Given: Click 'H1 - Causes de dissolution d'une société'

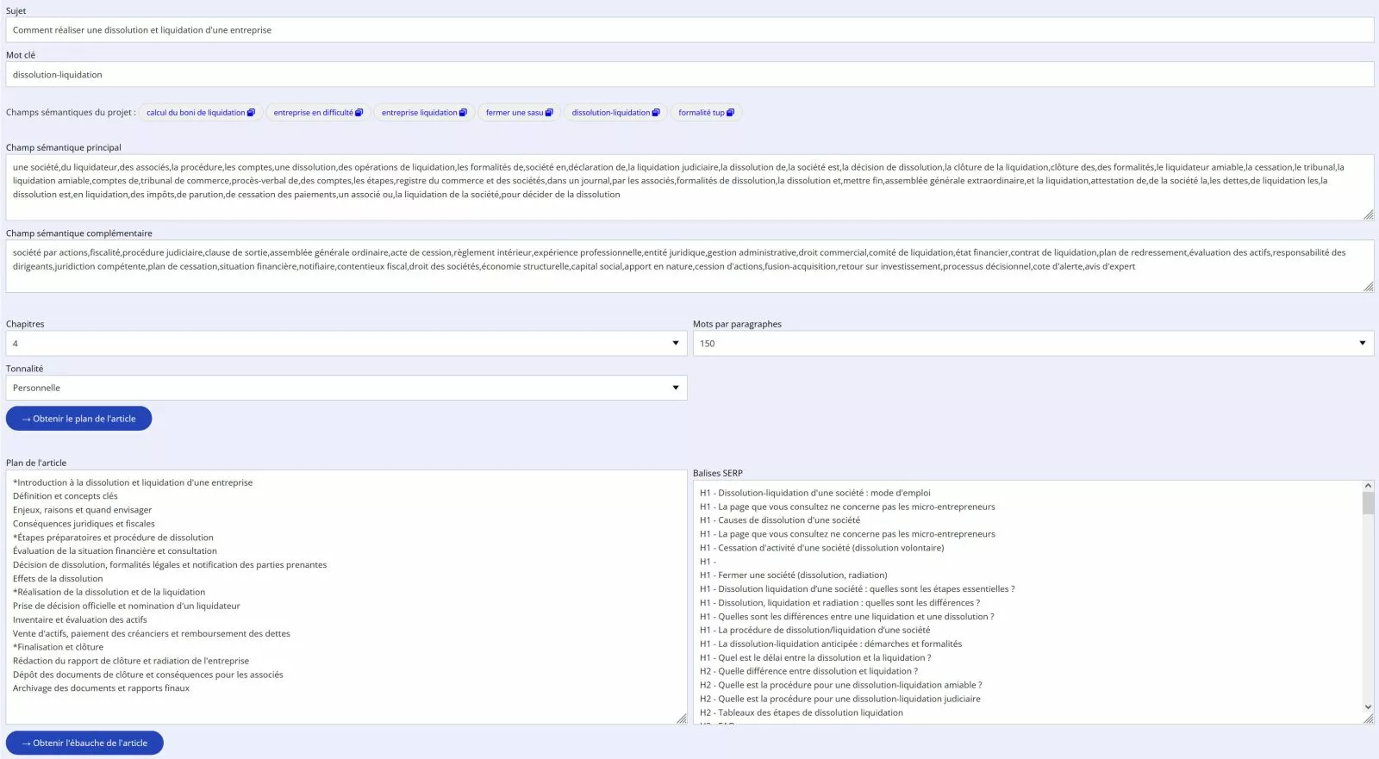Looking at the screenshot, I should pyautogui.click(x=780, y=520).
